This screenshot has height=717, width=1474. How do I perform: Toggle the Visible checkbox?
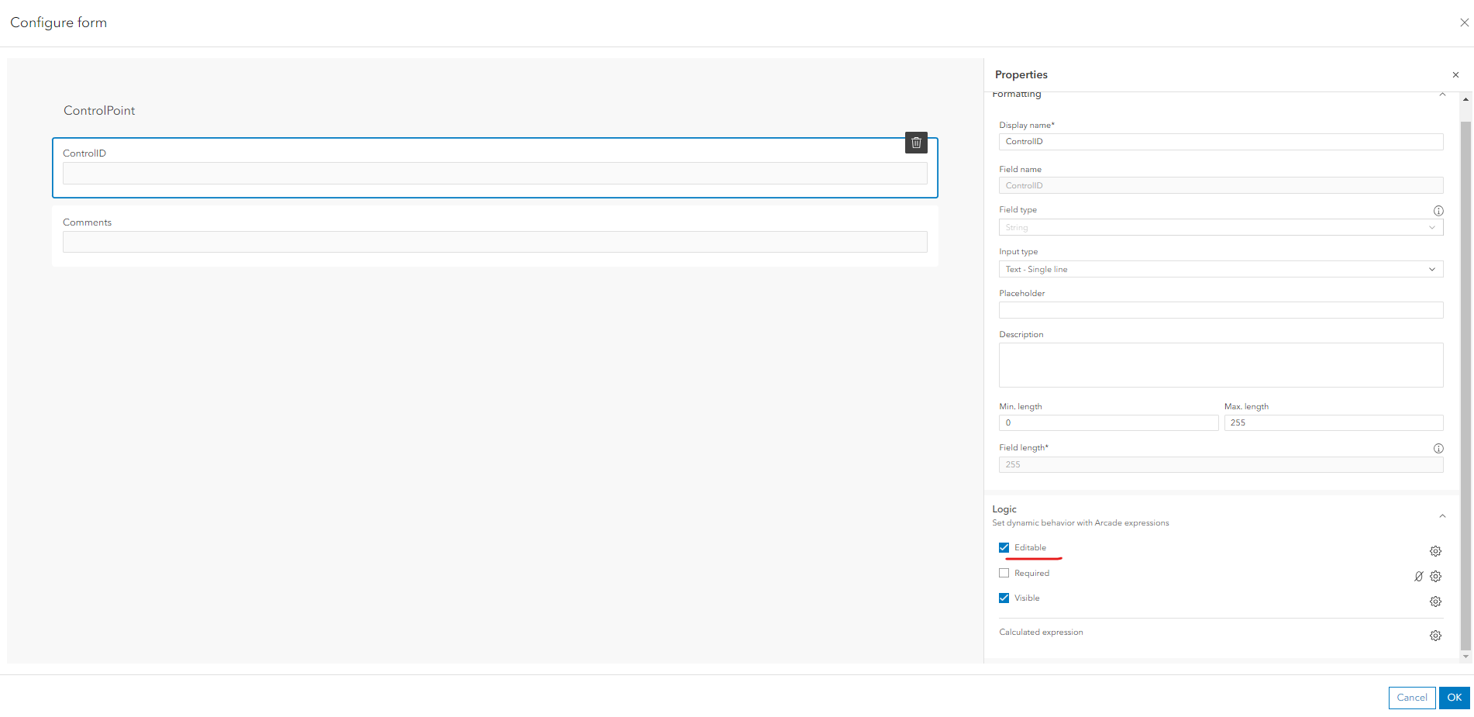coord(1004,598)
